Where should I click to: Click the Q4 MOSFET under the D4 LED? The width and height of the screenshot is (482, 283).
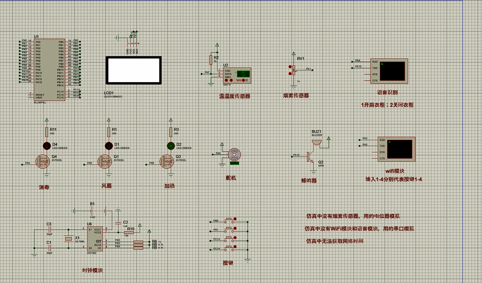pyautogui.click(x=43, y=162)
